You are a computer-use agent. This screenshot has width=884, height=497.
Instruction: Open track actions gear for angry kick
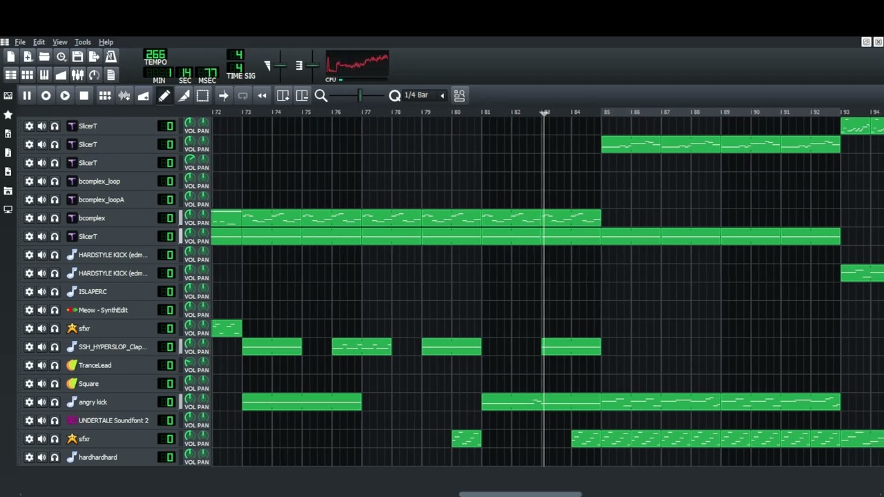click(29, 402)
